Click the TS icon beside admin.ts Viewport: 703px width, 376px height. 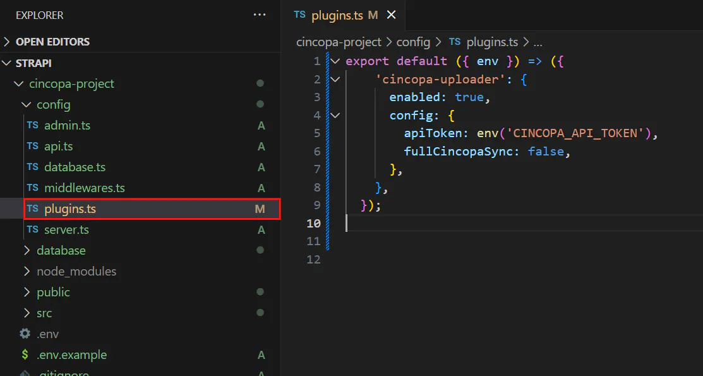click(32, 125)
